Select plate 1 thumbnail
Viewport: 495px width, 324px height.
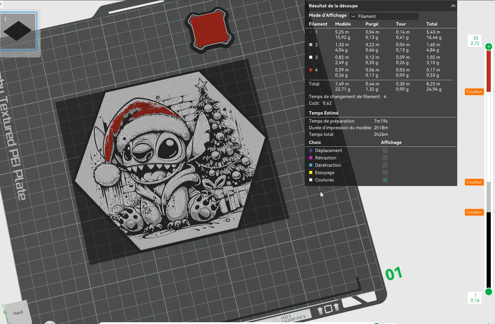(x=18, y=31)
